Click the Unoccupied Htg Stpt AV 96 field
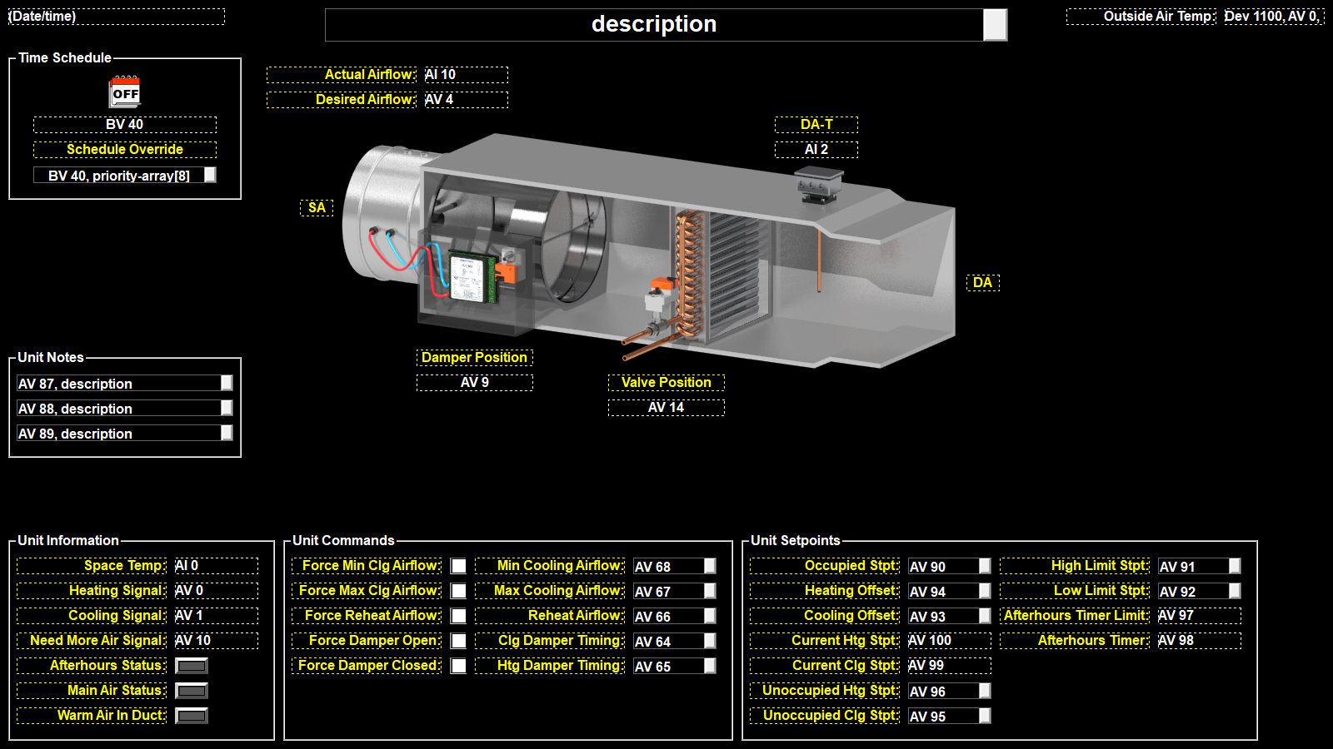 pyautogui.click(x=943, y=692)
